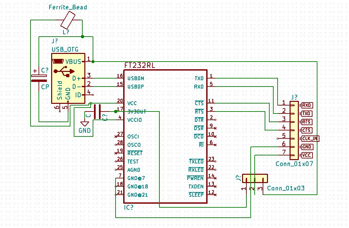349x228 pixels.
Task: Click the USBDP pin label
Action: [135, 87]
